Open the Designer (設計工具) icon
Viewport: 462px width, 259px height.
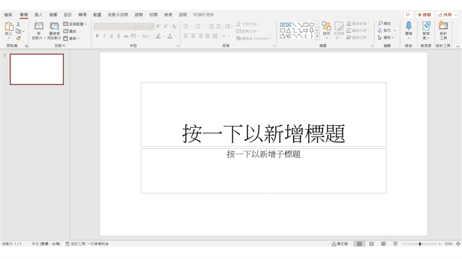pos(443,26)
